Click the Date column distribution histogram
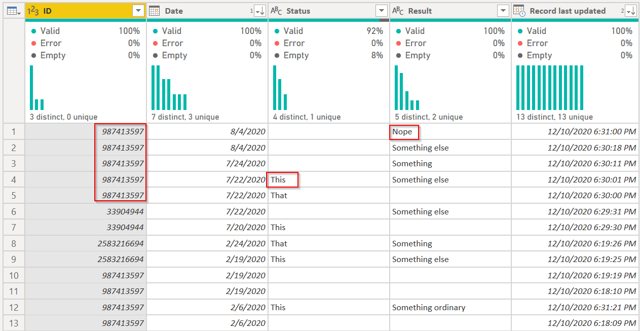The height and width of the screenshot is (331, 640). 169,88
